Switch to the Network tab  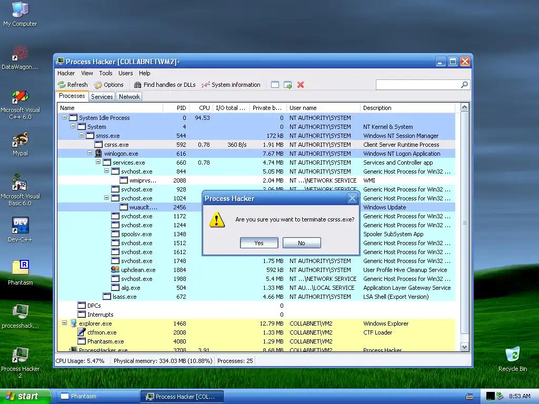click(129, 97)
